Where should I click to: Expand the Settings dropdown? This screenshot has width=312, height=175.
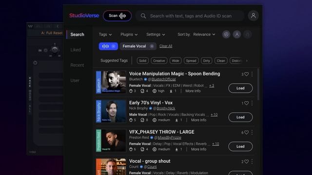coord(156,35)
